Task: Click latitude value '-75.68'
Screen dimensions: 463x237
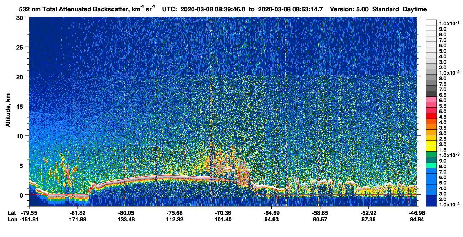Action: point(175,213)
